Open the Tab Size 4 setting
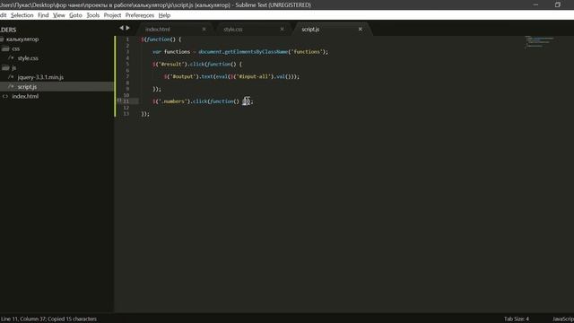574x323 pixels. [x=517, y=319]
